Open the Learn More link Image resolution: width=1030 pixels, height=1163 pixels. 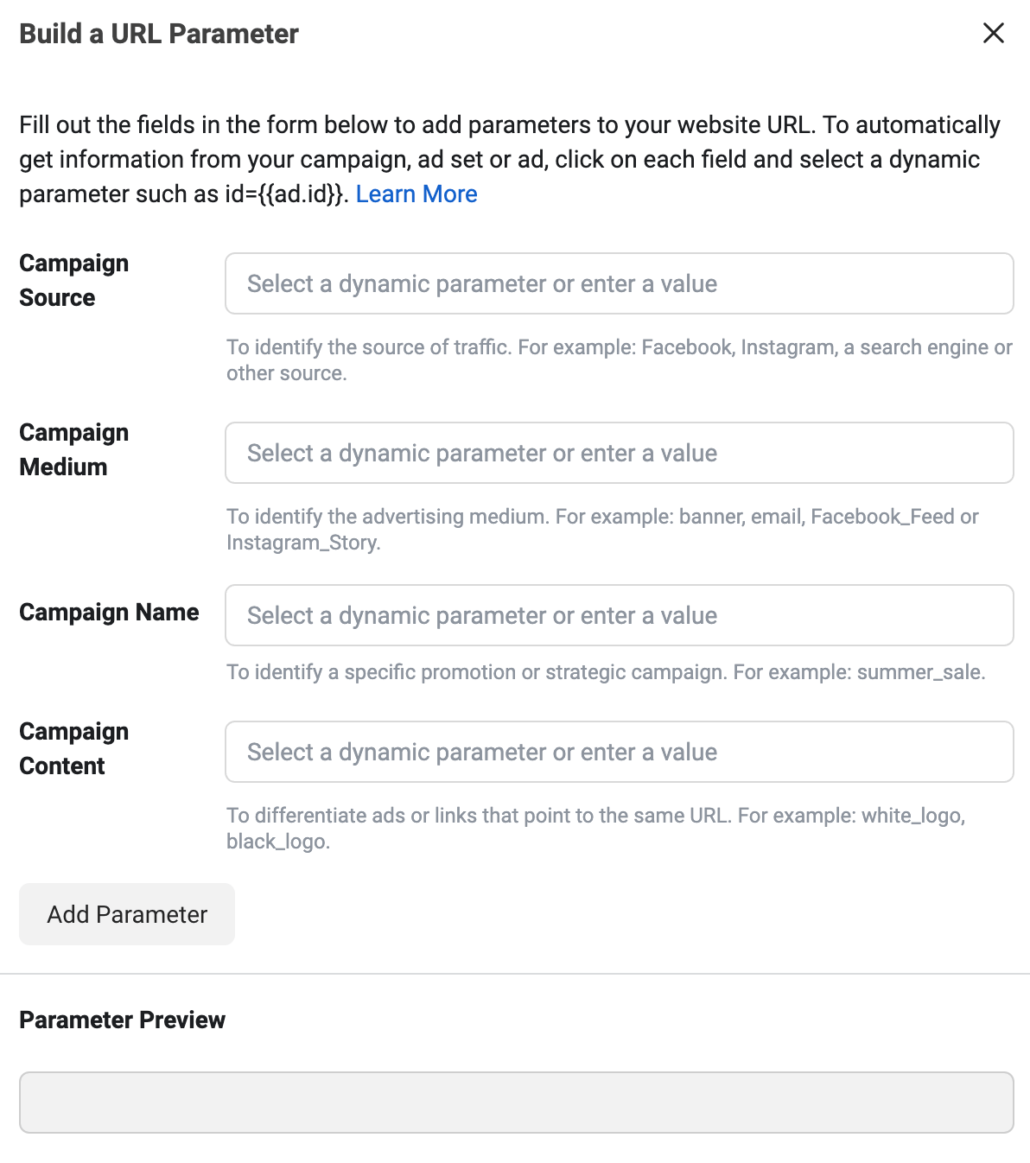pyautogui.click(x=416, y=194)
